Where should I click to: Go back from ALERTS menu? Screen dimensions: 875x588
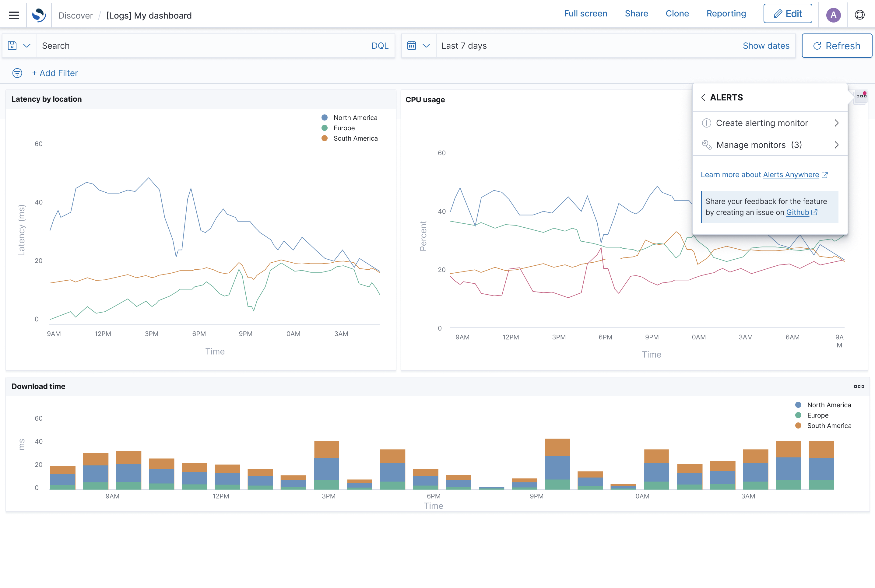tap(703, 97)
